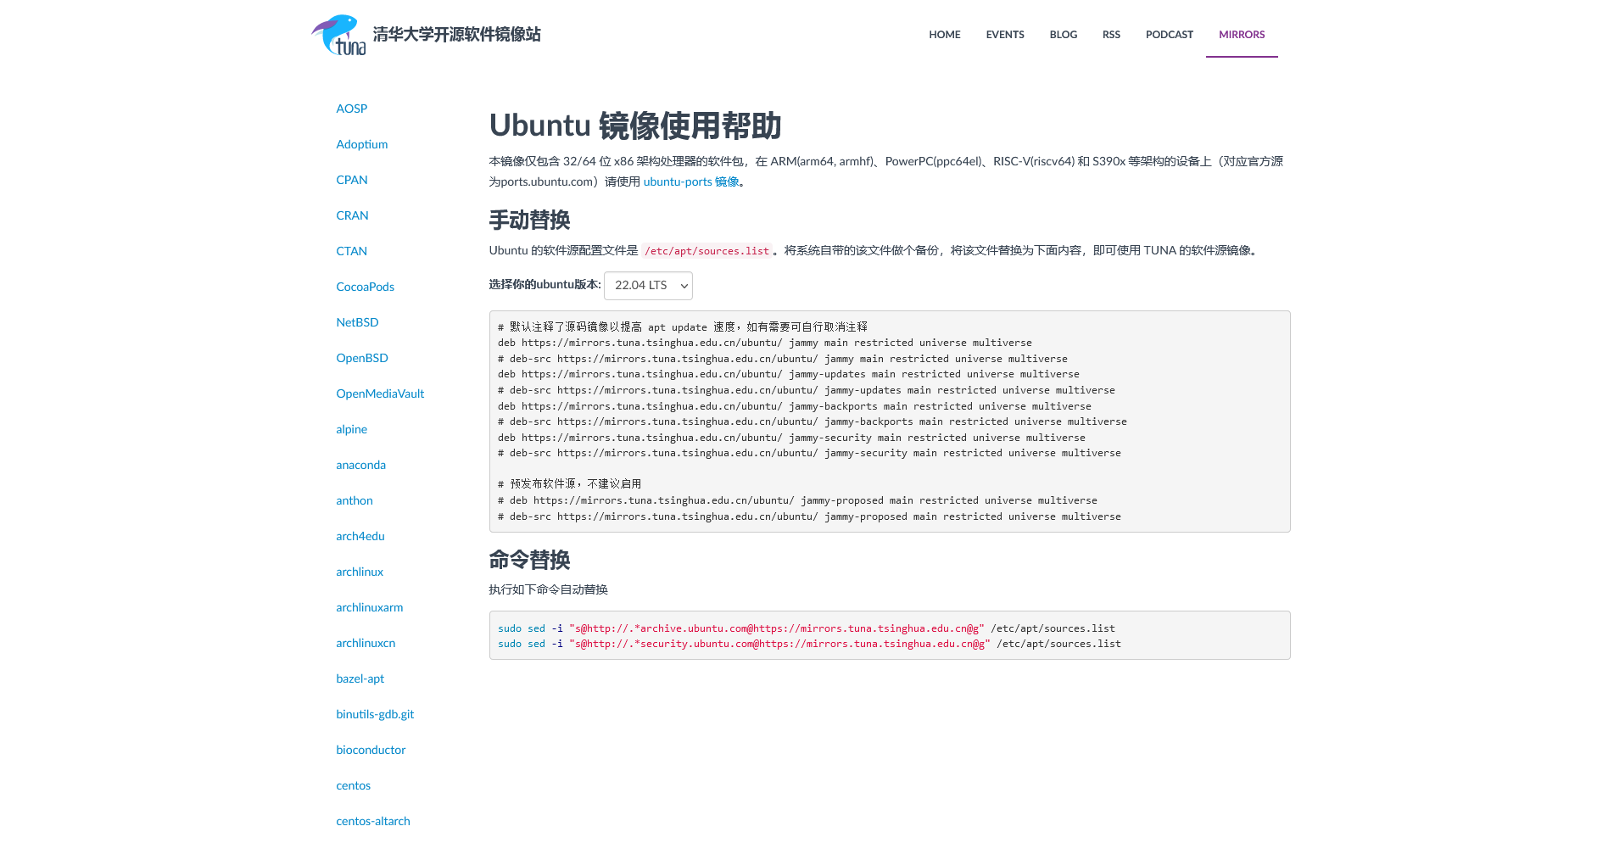Screen dimensions: 1614x843
Task: Go to the HOME menu item
Action: [x=944, y=35]
